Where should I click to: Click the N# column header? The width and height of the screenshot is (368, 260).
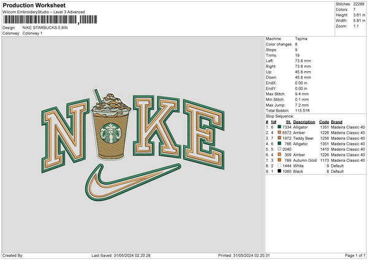click(x=274, y=122)
